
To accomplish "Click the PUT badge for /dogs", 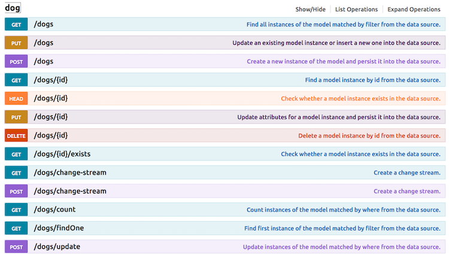I will (16, 43).
